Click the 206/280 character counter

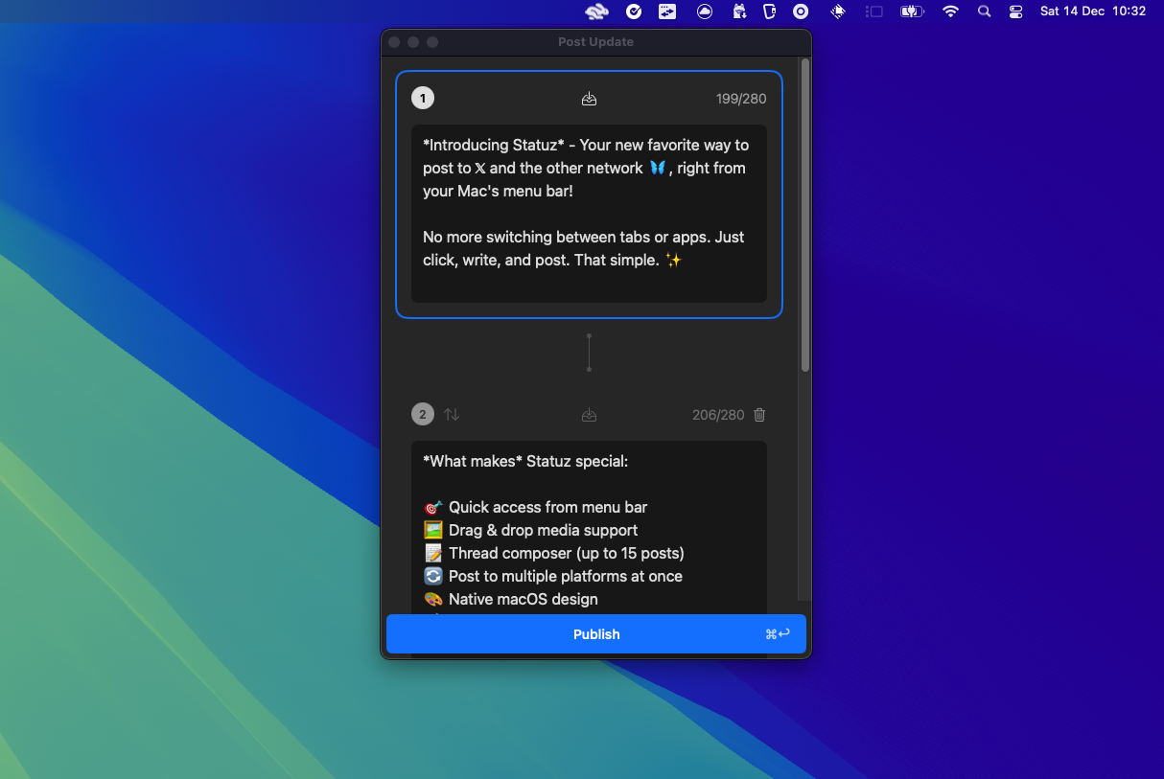[x=718, y=415]
